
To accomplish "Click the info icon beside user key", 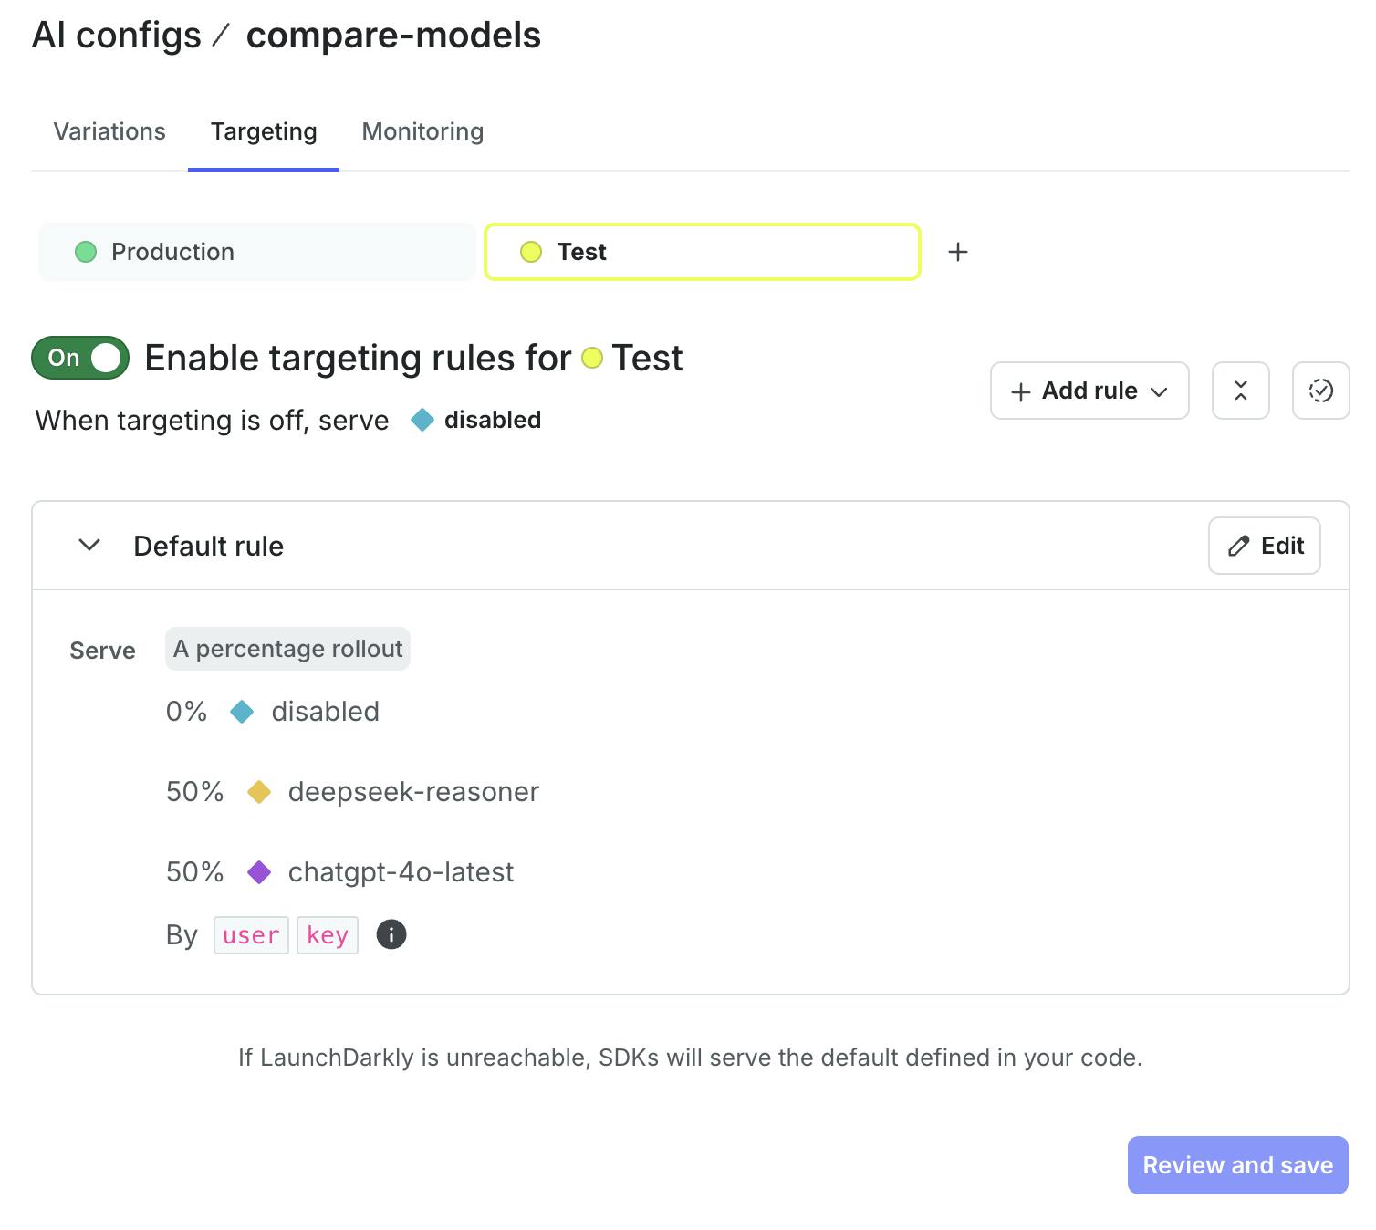I will [391, 934].
